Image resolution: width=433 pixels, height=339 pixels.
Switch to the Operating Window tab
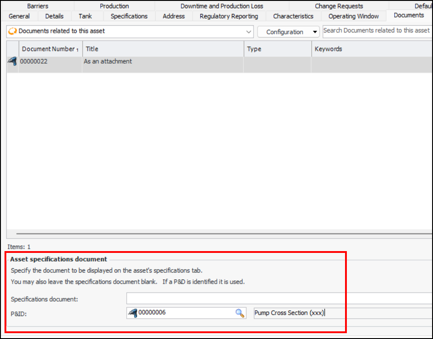pos(354,16)
